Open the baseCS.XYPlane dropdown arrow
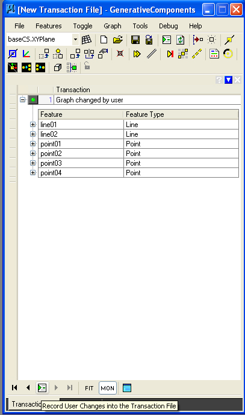245x415 pixels. tap(75, 39)
